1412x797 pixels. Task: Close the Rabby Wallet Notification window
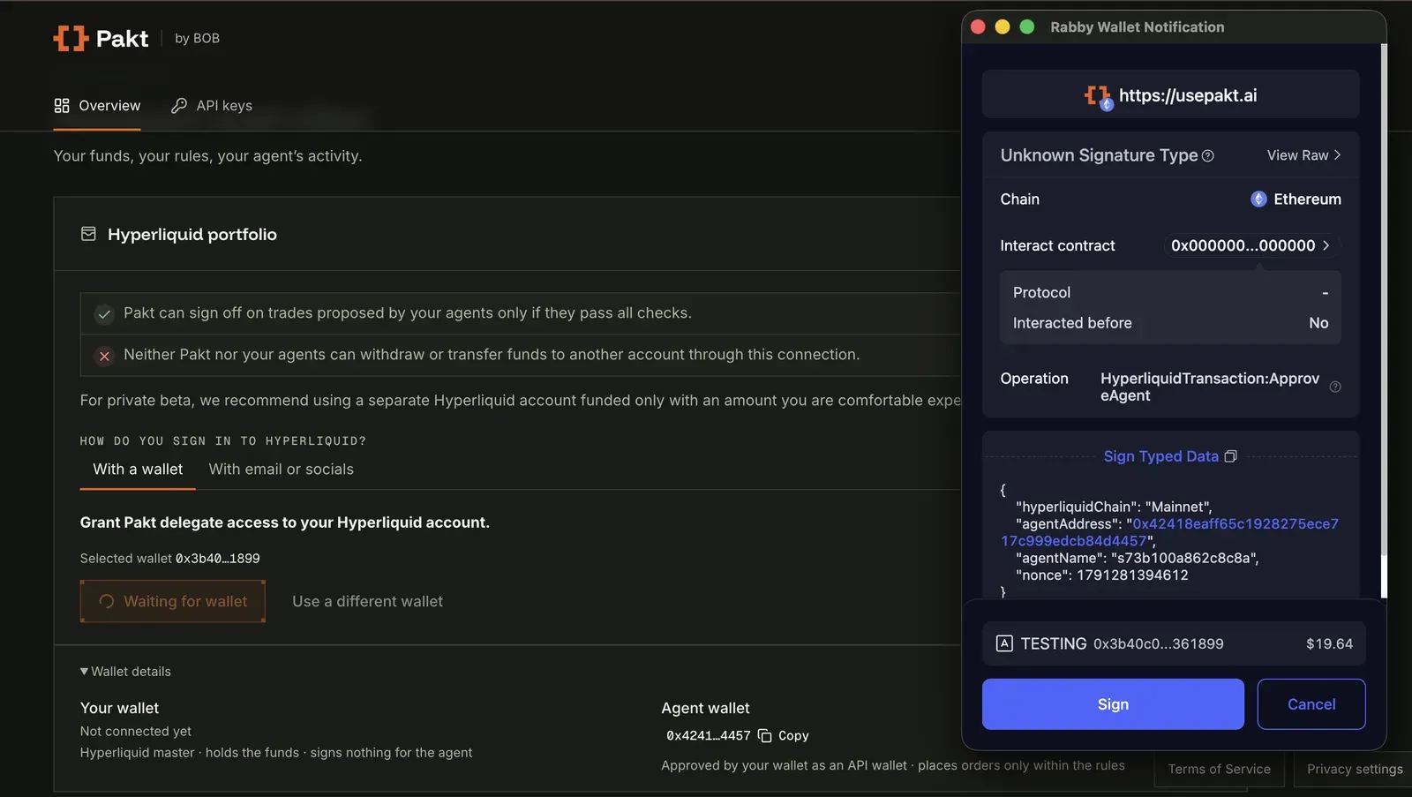click(978, 26)
